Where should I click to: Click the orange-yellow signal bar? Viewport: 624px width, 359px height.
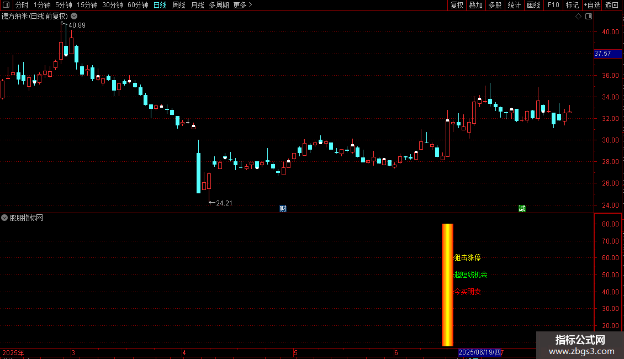(x=447, y=285)
